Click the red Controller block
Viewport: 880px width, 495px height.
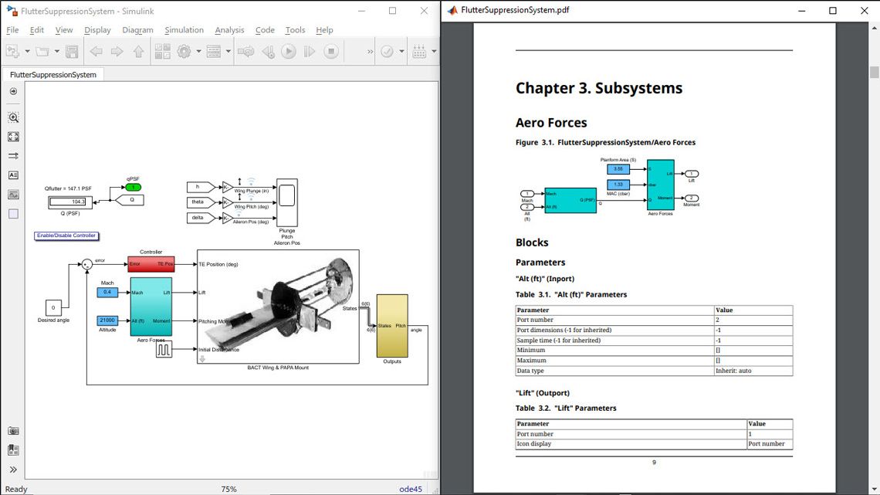(x=151, y=264)
